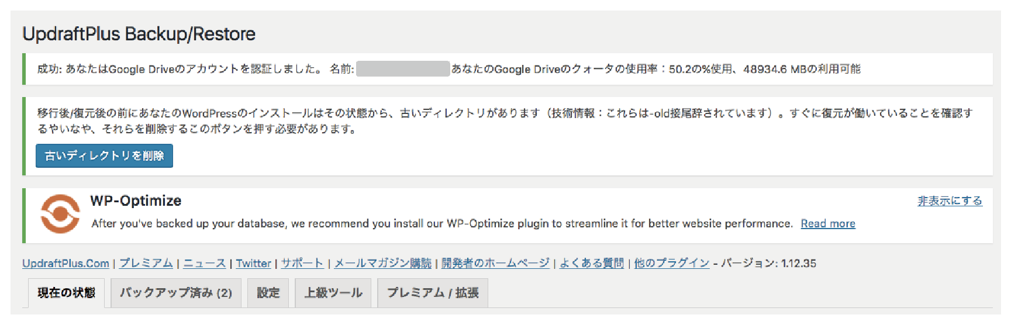Open the Read more link
The width and height of the screenshot is (1011, 325).
[828, 223]
